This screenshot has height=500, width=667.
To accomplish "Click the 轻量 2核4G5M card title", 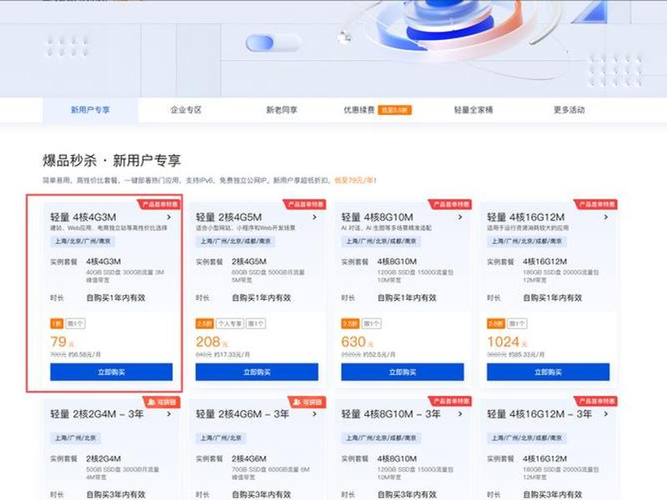I will (x=228, y=217).
